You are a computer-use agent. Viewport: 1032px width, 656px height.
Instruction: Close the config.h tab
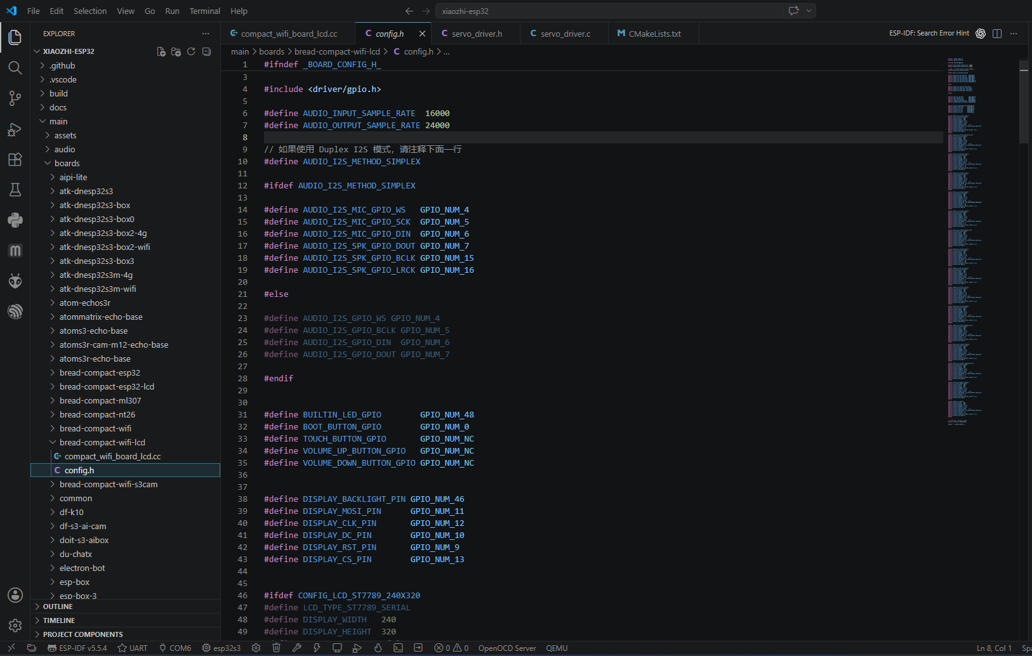422,34
